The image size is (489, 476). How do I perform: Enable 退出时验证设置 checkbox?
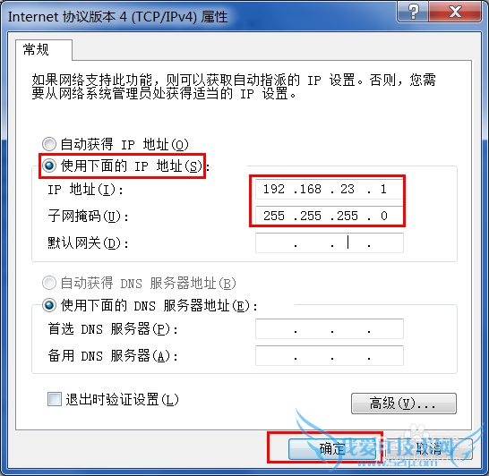click(x=55, y=399)
